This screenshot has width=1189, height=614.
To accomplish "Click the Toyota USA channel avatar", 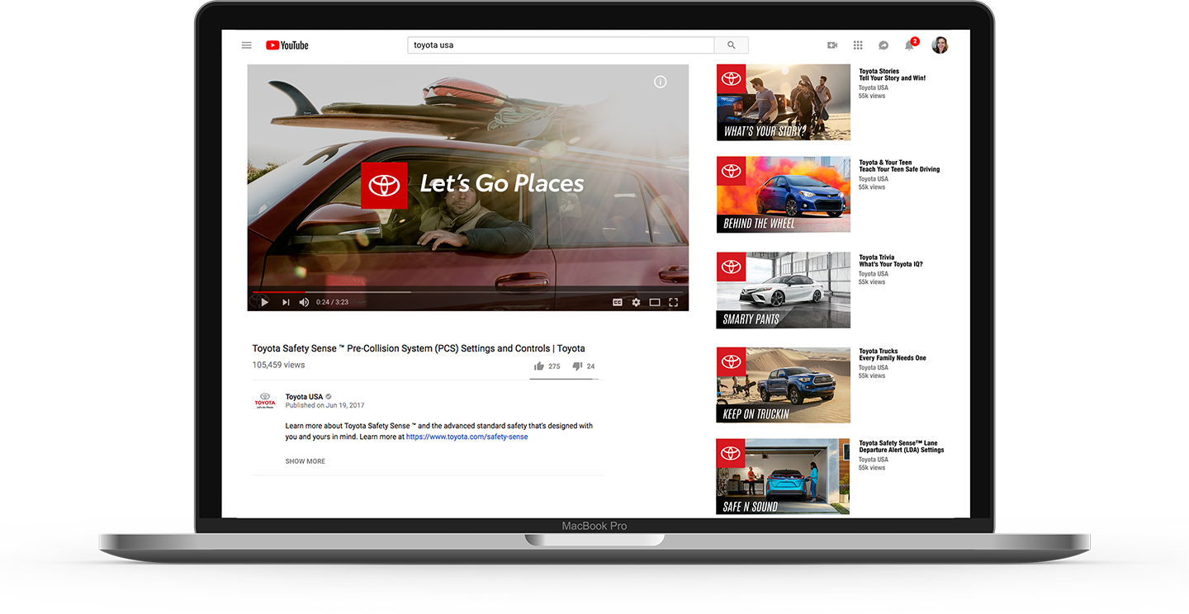I will click(265, 401).
